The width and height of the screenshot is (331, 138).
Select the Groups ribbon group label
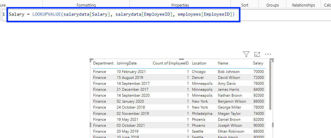click(x=272, y=5)
